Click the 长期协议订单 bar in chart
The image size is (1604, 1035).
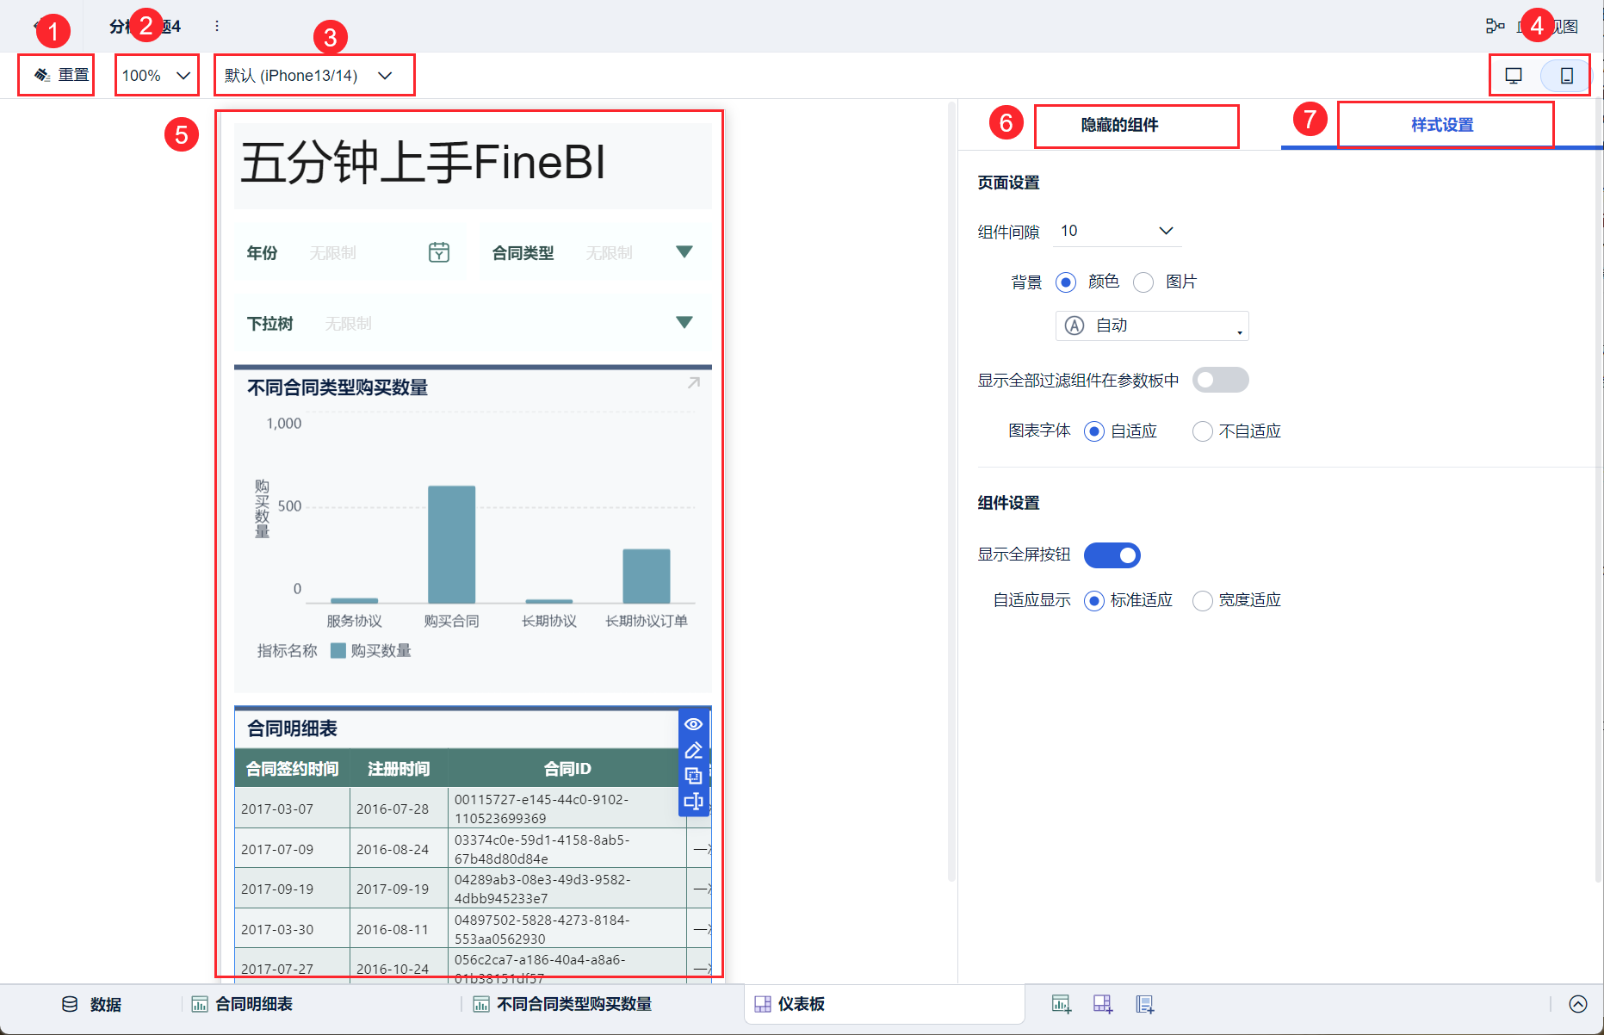(x=647, y=576)
